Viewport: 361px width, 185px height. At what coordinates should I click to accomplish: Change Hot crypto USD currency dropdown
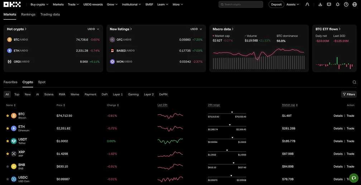(x=93, y=29)
